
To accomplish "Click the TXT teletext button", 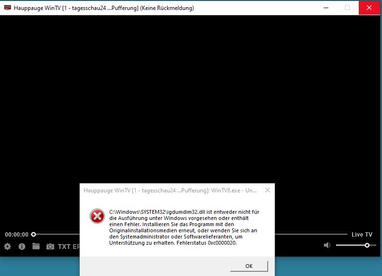I will coord(64,247).
